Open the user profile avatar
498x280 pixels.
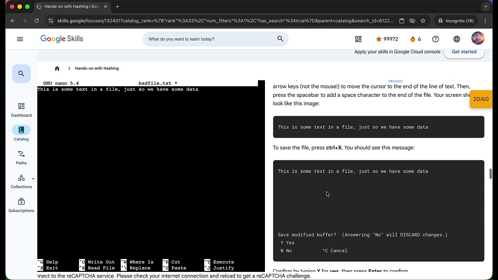(478, 38)
